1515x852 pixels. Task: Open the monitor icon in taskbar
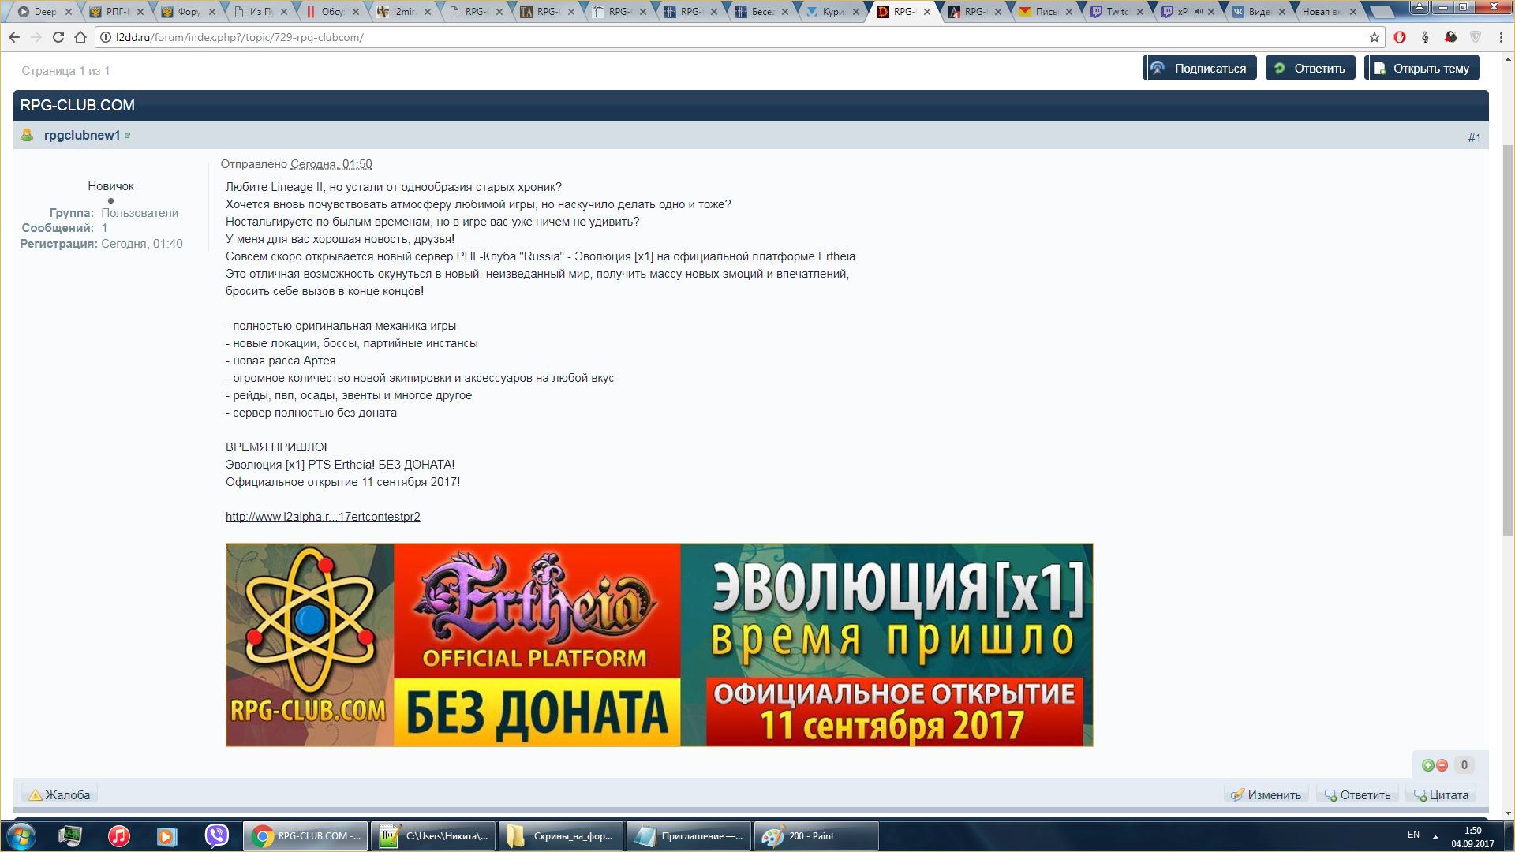70,836
